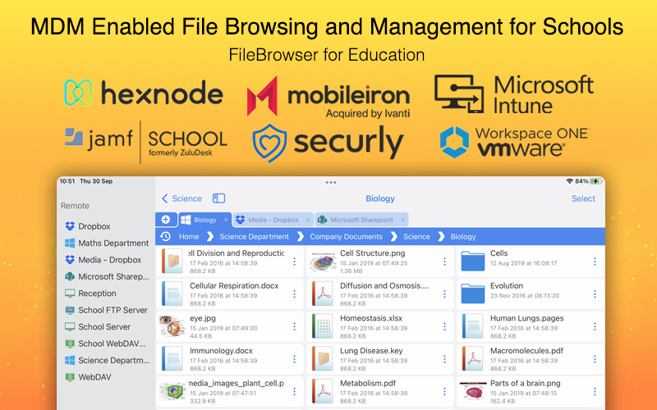This screenshot has width=657, height=410.
Task: Open plant cell image thumbnail
Action: click(x=172, y=392)
